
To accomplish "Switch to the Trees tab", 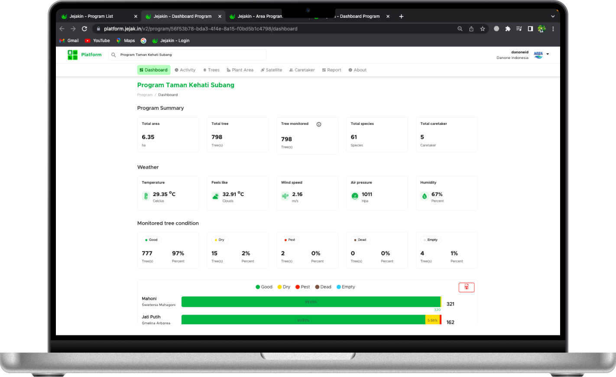I will (211, 70).
